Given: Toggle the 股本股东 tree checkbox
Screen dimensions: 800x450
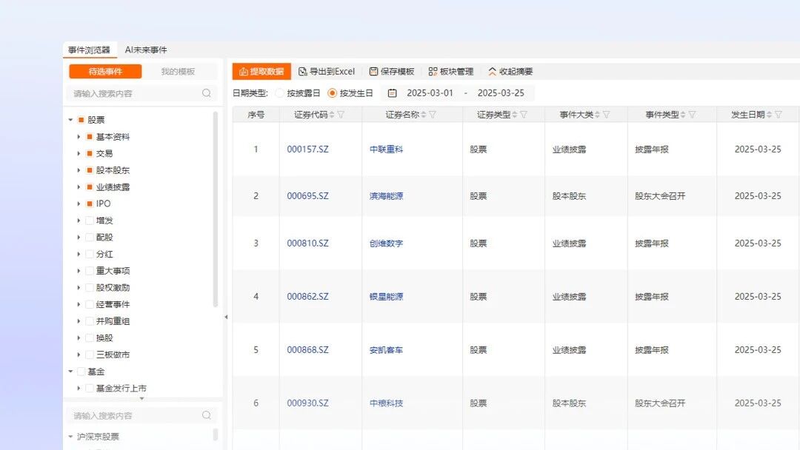Looking at the screenshot, I should 90,170.
